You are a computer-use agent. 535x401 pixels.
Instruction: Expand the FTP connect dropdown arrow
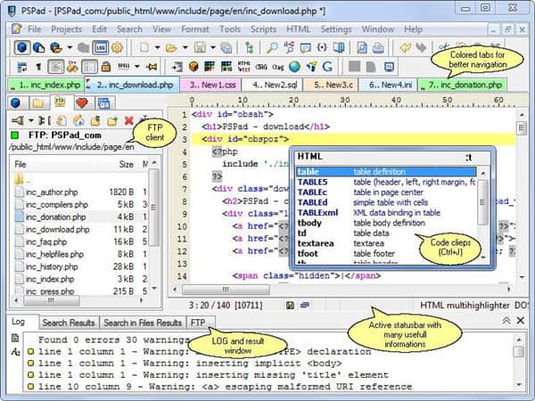click(32, 120)
